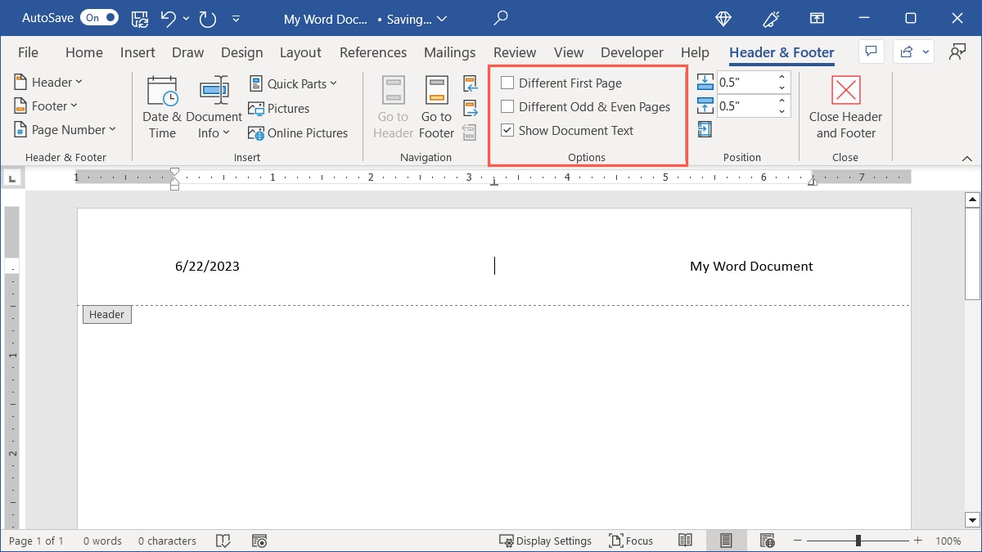Select the Read Mode view icon

(x=686, y=540)
